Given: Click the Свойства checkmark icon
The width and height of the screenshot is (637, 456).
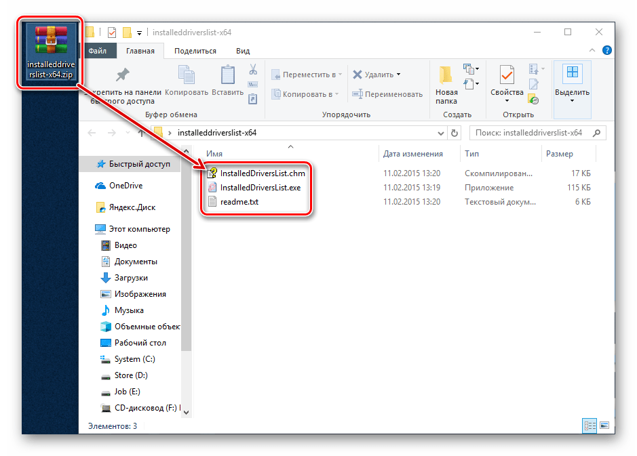Looking at the screenshot, I should coord(507,75).
